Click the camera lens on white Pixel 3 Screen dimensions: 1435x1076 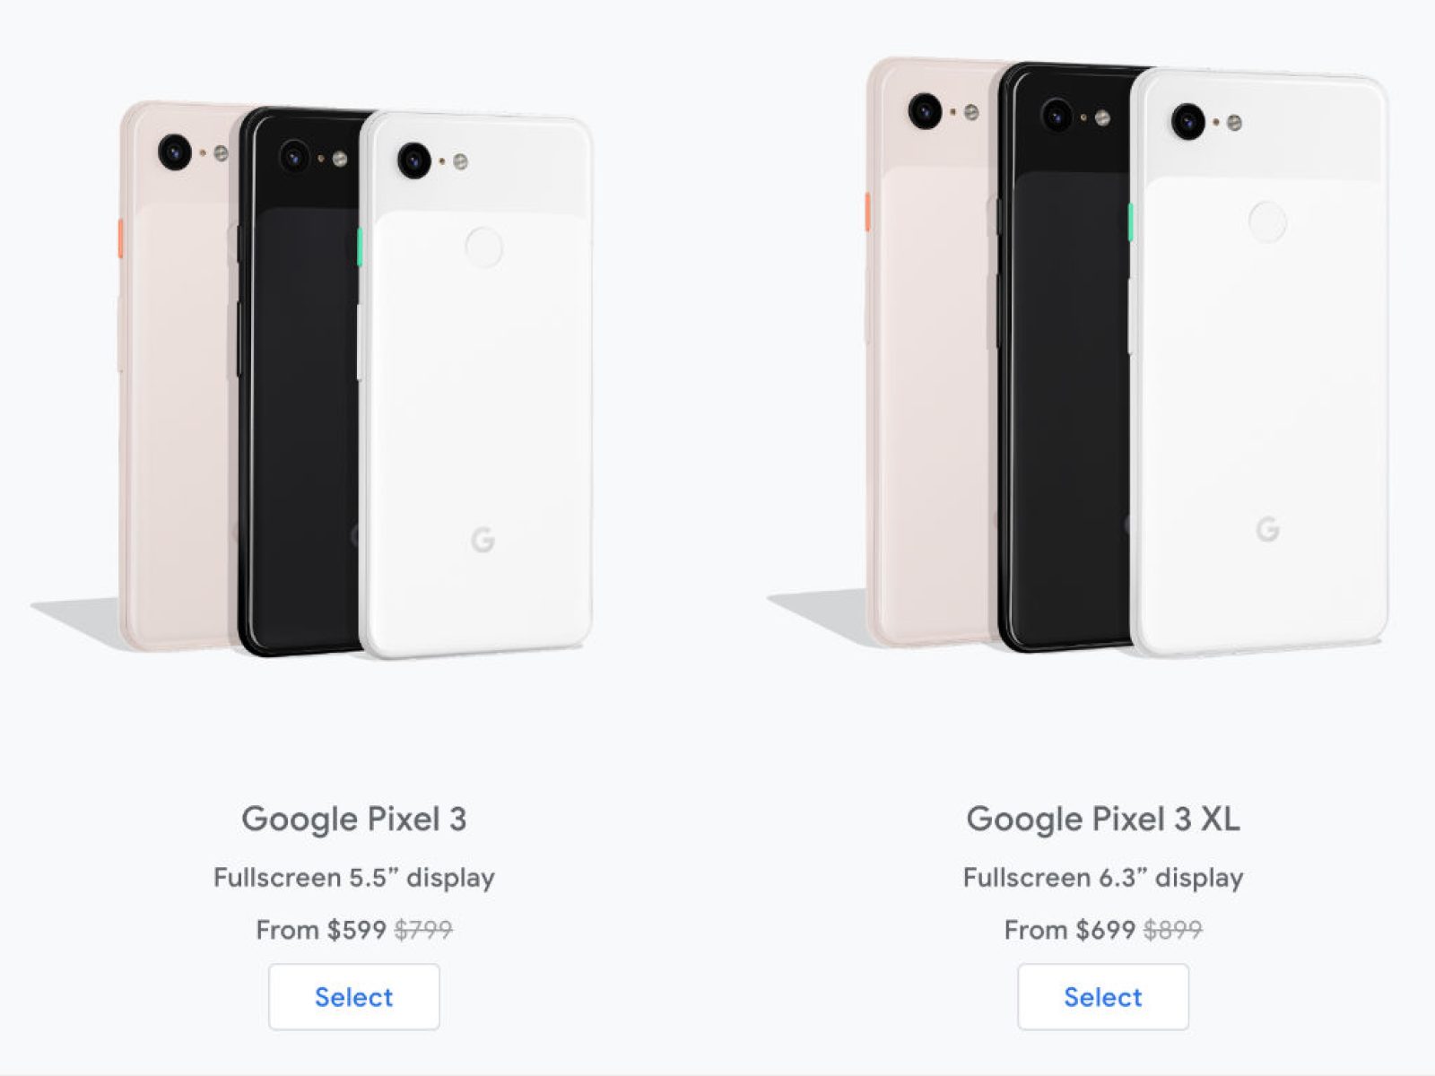coord(414,160)
